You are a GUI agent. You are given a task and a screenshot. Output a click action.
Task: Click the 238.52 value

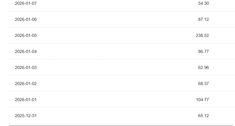(x=202, y=35)
